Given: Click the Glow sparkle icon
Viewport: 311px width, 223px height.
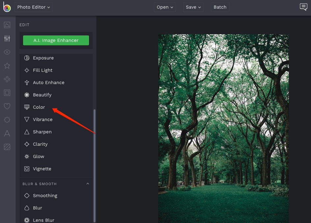Looking at the screenshot, I should tap(27, 156).
